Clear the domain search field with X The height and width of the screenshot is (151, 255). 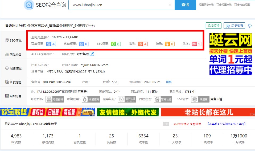click(170, 5)
